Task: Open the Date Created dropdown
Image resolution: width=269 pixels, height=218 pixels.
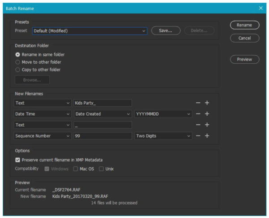Action: [103, 114]
